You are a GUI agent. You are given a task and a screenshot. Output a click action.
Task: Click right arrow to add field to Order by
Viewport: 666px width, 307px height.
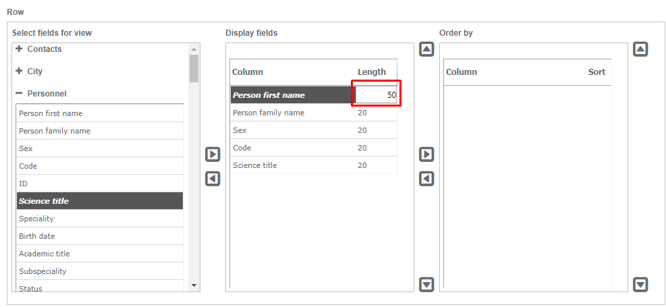(x=426, y=155)
